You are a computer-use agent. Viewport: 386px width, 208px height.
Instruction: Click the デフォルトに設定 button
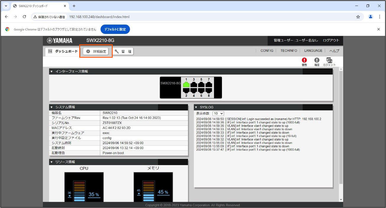tap(115, 29)
